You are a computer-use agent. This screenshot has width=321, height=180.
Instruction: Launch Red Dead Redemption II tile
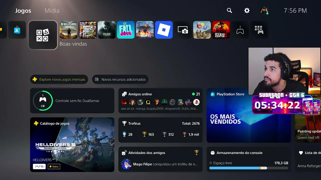(221, 30)
